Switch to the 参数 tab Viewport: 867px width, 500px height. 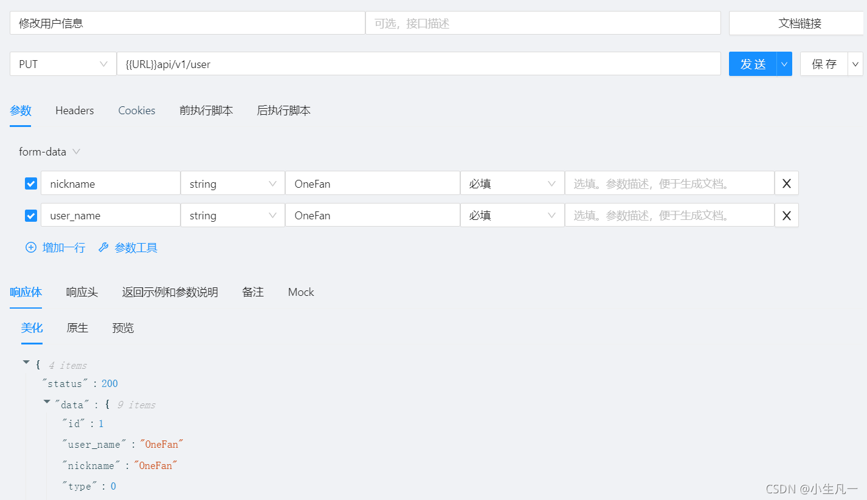pyautogui.click(x=20, y=111)
